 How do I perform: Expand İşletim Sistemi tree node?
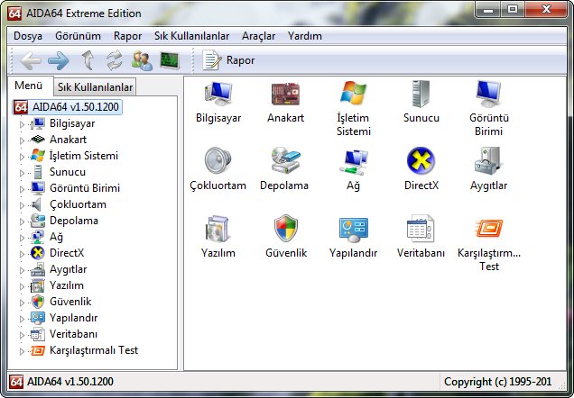(x=22, y=157)
